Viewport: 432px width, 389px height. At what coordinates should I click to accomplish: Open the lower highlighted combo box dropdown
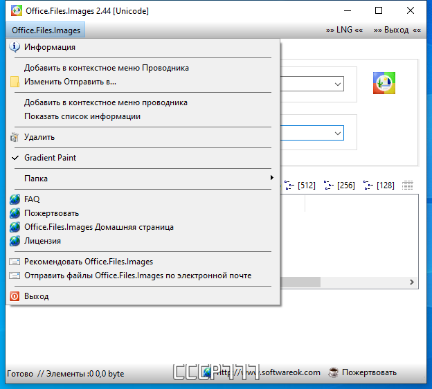[x=338, y=134]
